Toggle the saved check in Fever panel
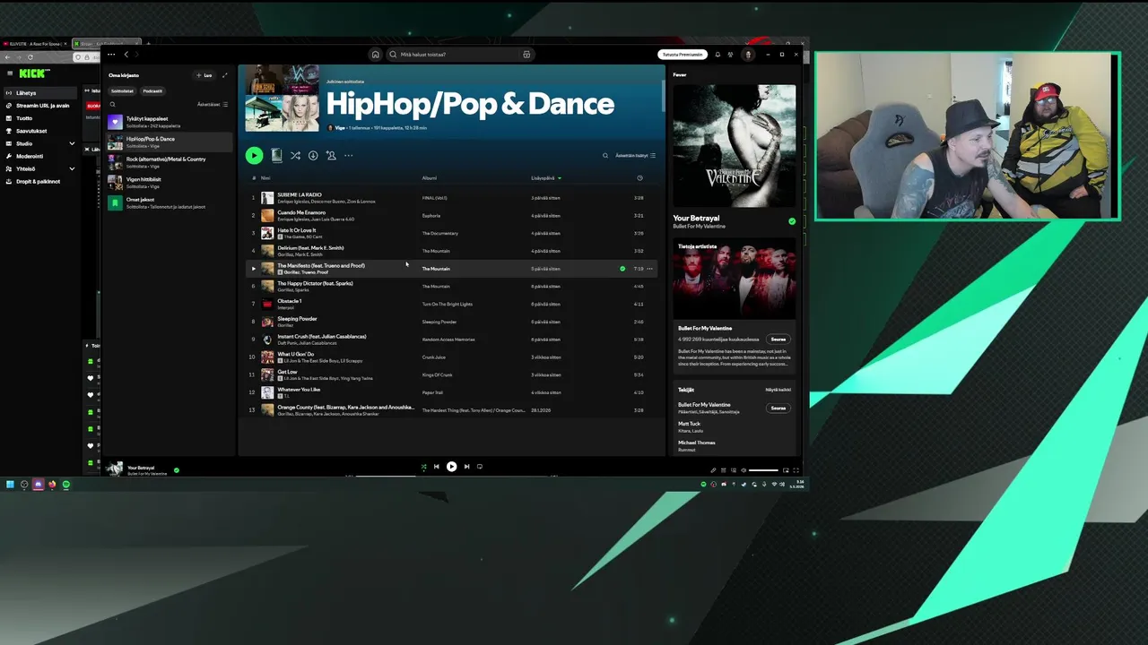This screenshot has height=645, width=1148. click(x=792, y=220)
